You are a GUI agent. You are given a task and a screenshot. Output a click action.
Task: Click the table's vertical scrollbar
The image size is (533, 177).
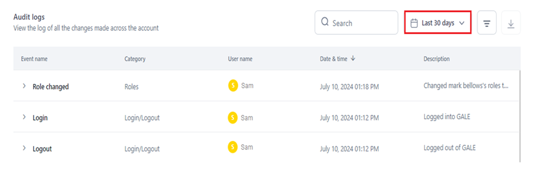pos(520,115)
